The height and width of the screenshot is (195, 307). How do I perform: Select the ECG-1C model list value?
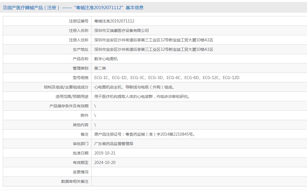167,78
